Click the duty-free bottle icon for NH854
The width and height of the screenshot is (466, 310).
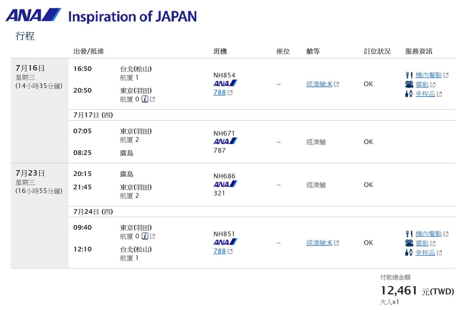(x=409, y=94)
